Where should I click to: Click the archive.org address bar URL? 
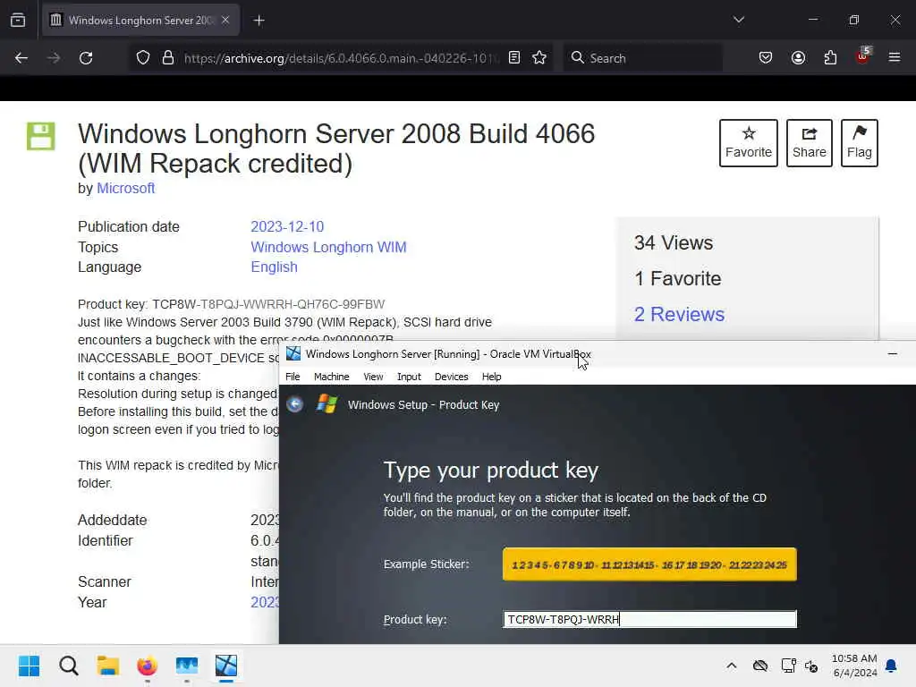click(341, 58)
